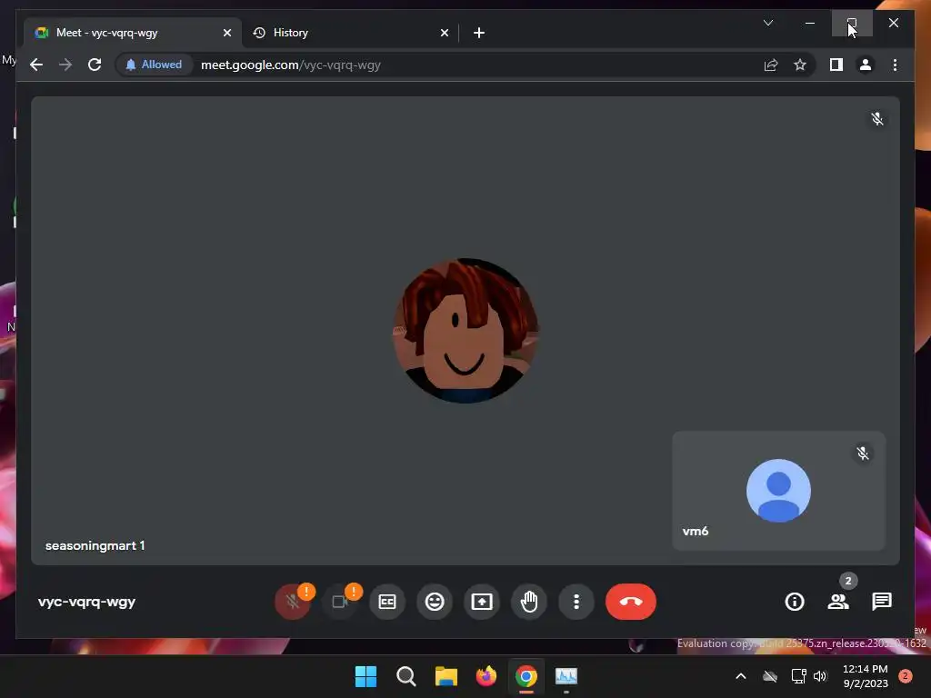This screenshot has width=931, height=698.
Task: Click the vyc-vqrq-wgy meeting code text
Action: coord(86,602)
